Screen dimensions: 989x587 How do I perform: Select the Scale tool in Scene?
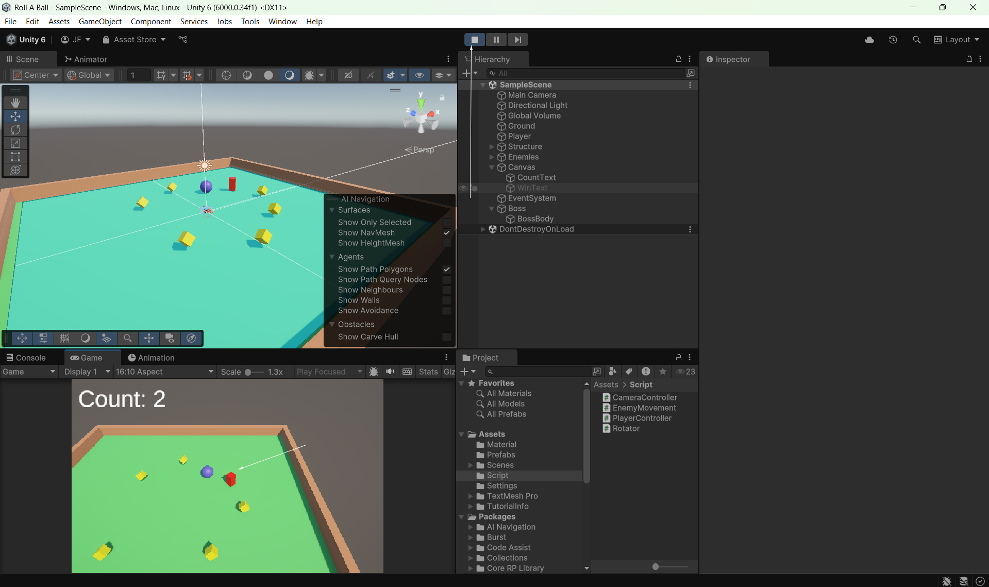(15, 143)
